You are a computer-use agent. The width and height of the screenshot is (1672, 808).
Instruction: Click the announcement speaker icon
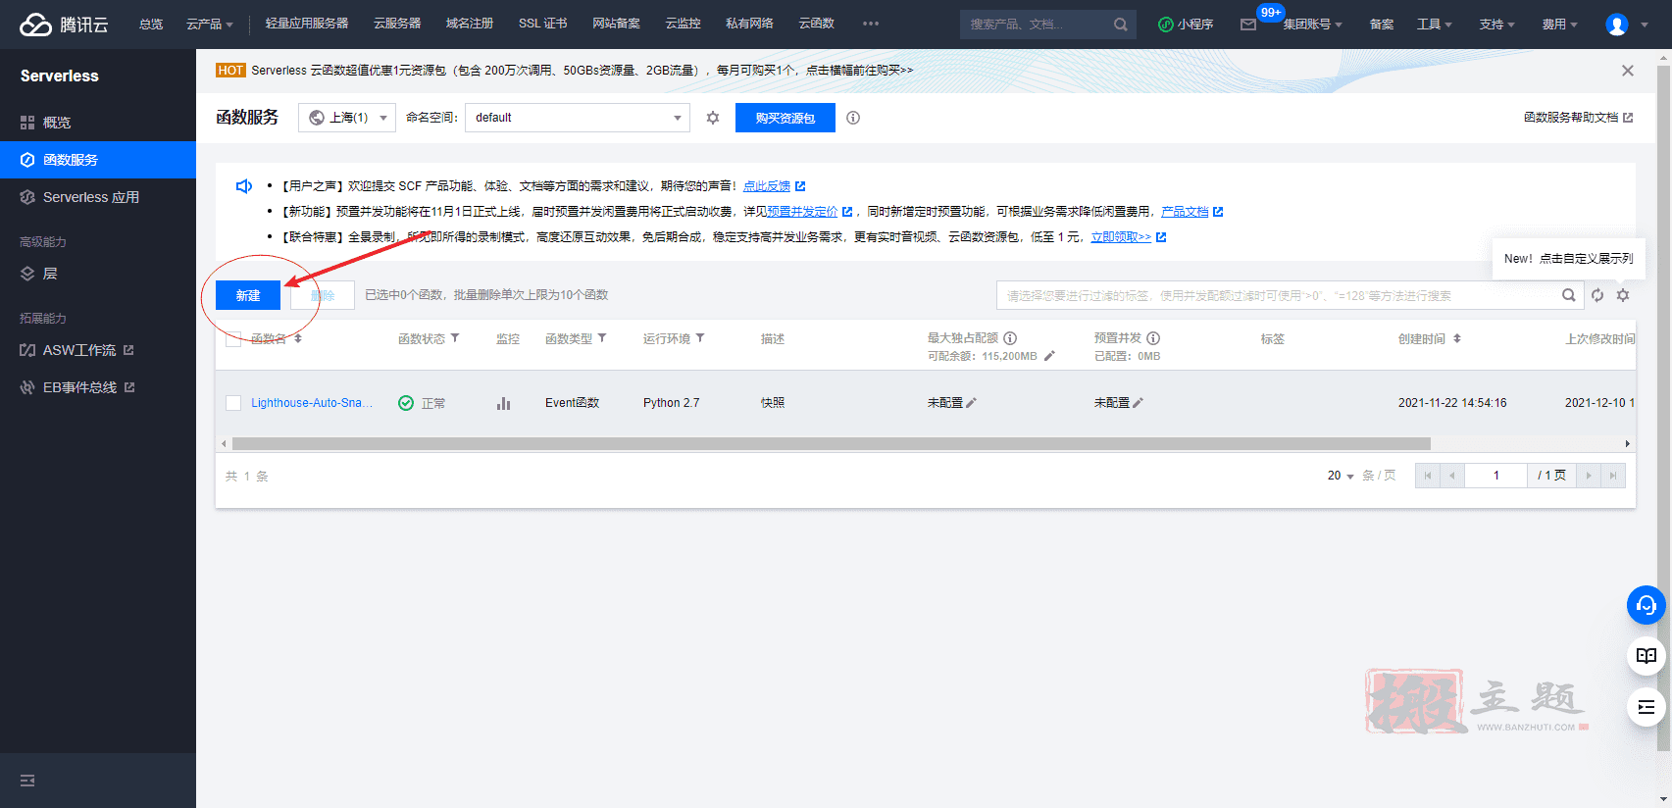pos(244,186)
